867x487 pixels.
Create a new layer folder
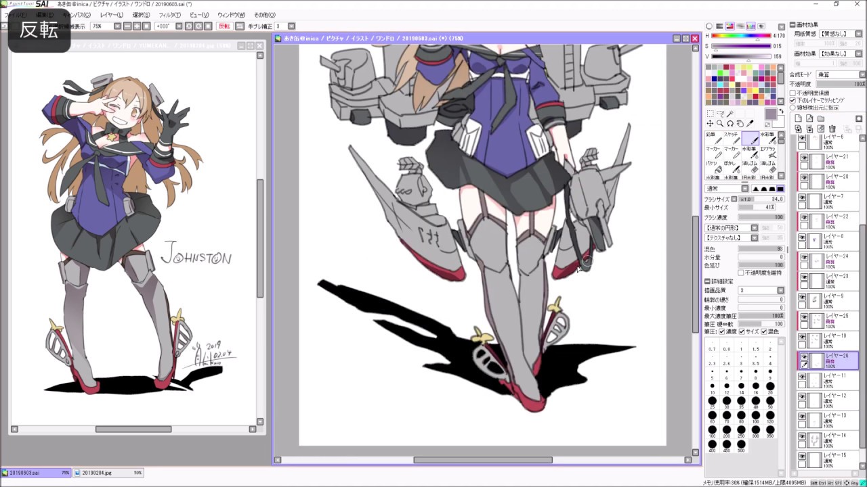(821, 118)
